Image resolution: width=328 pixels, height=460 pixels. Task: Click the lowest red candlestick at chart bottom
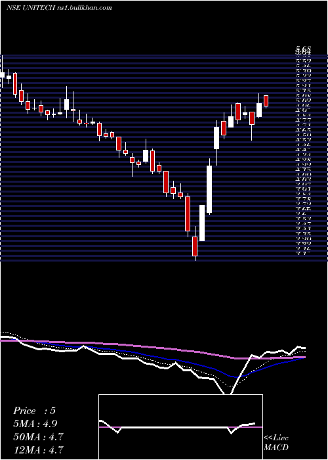pyautogui.click(x=195, y=246)
